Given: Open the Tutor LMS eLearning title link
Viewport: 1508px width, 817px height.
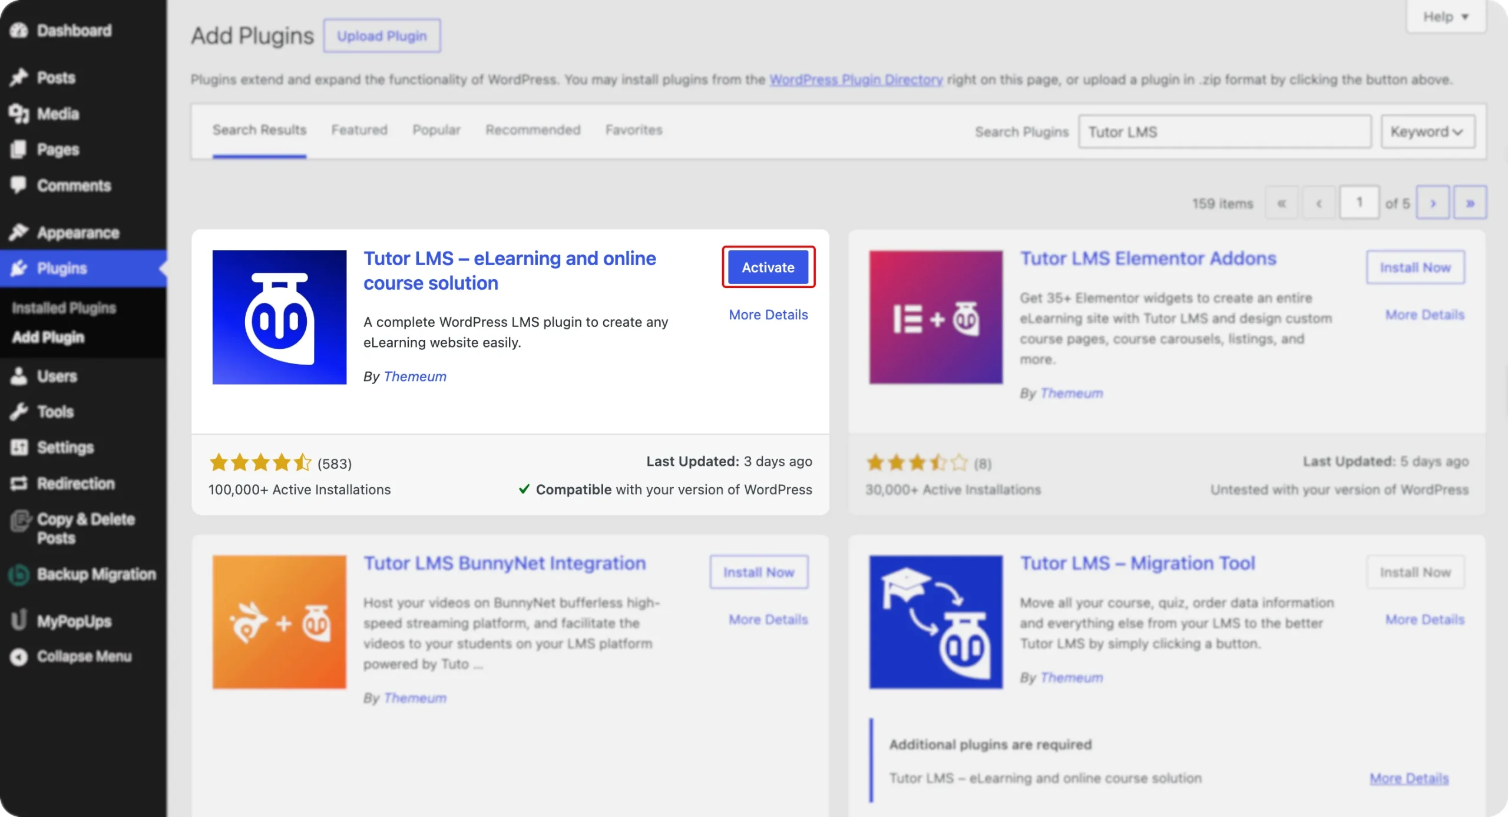Looking at the screenshot, I should [510, 270].
